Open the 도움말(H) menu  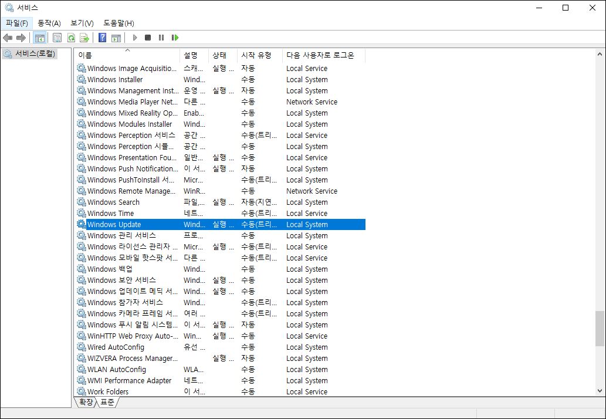119,23
